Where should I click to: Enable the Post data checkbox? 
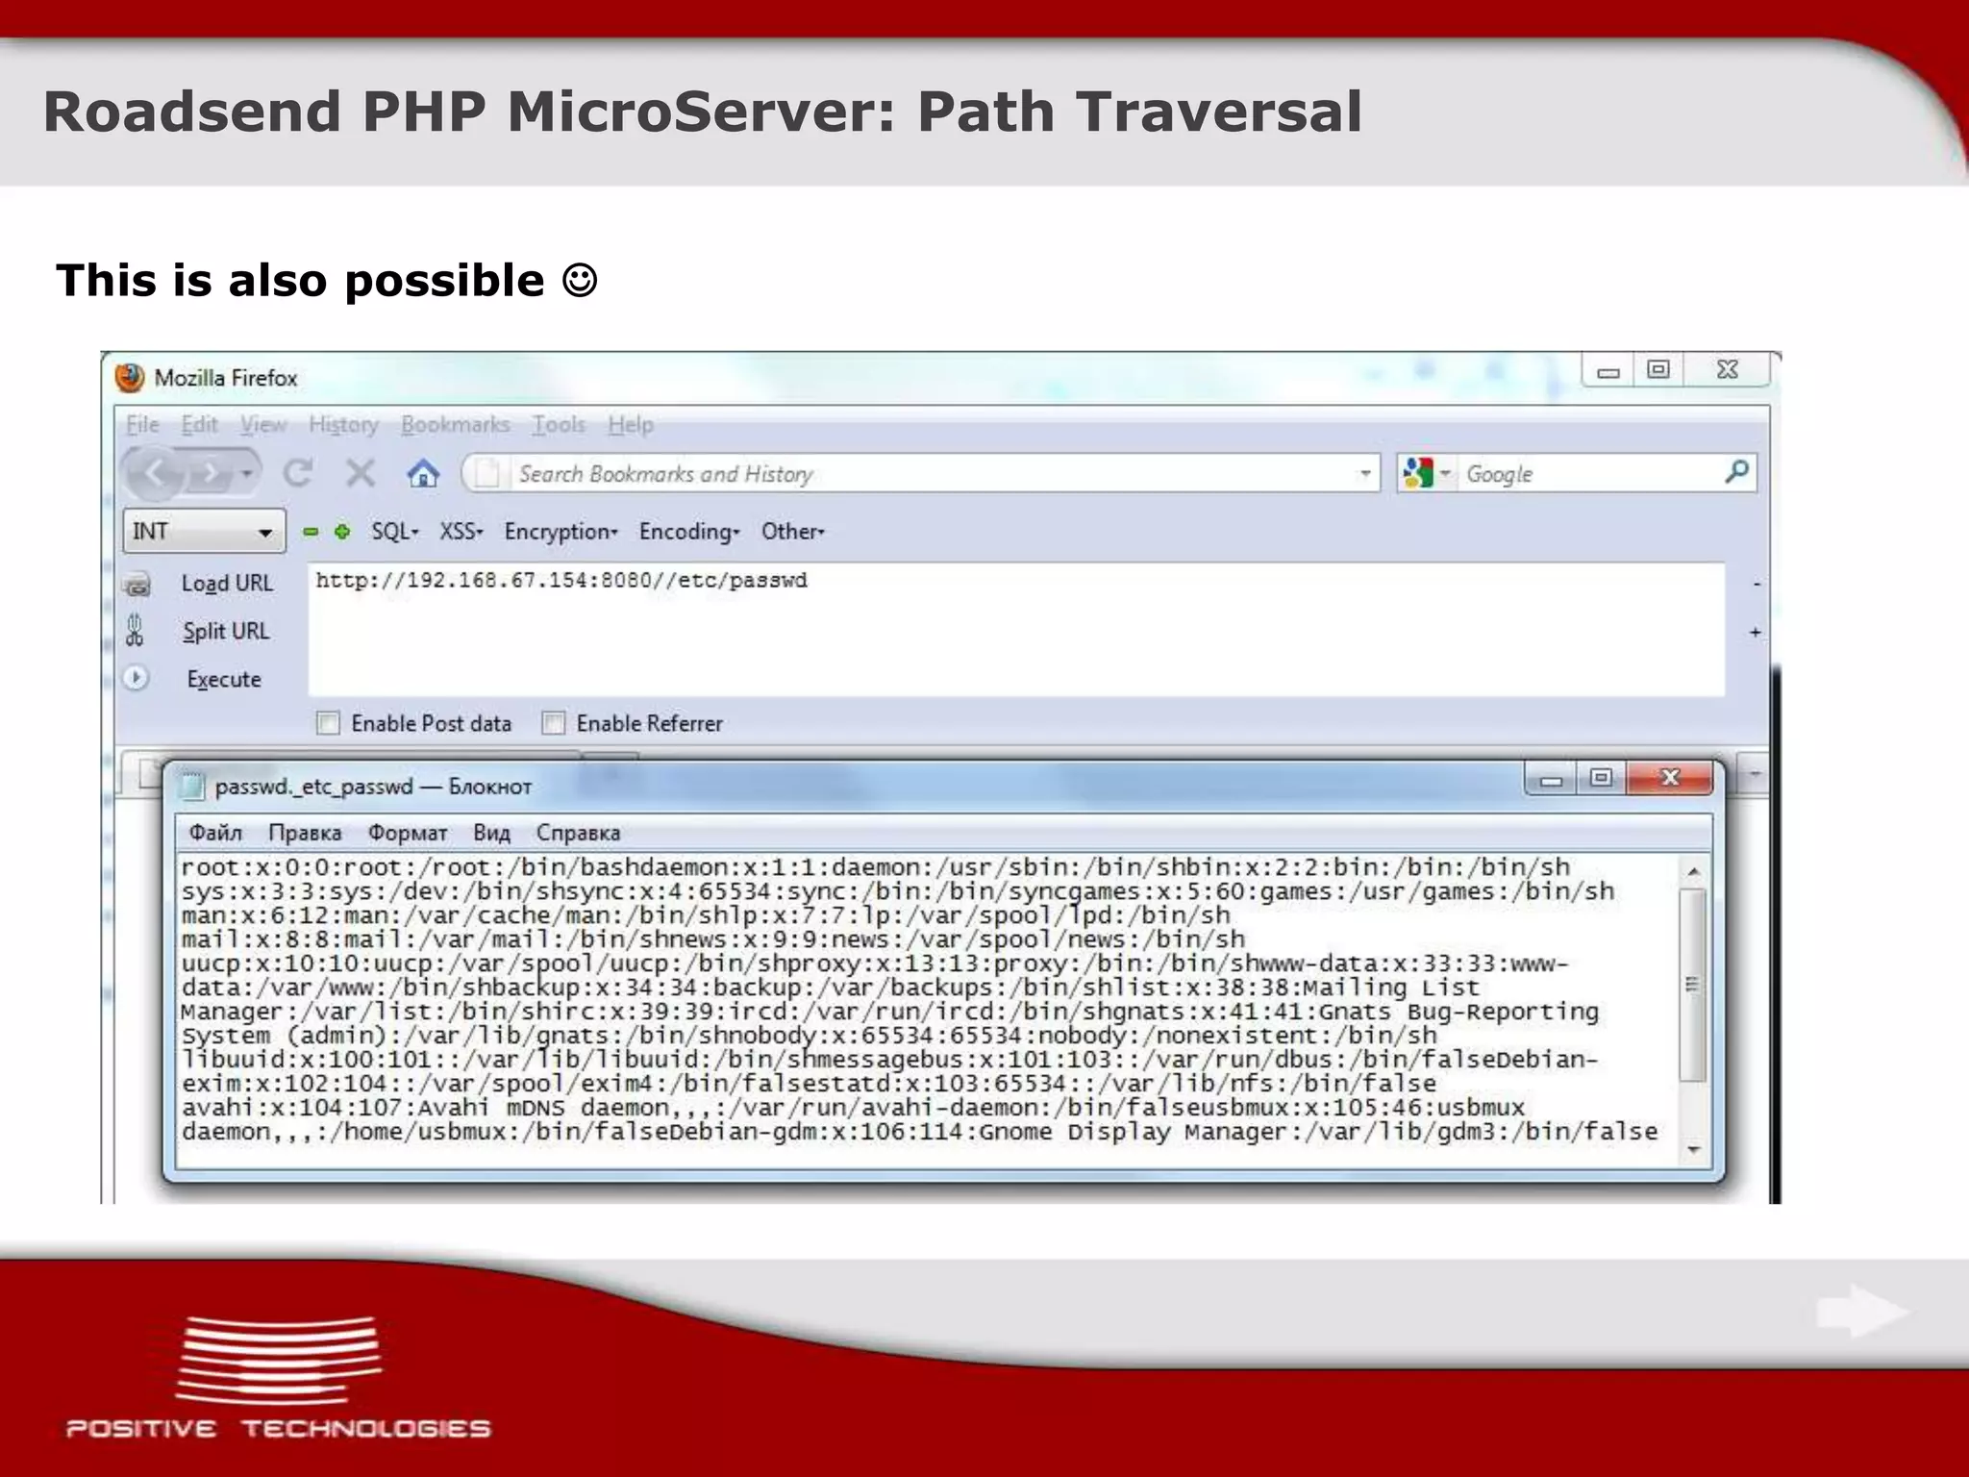329,723
